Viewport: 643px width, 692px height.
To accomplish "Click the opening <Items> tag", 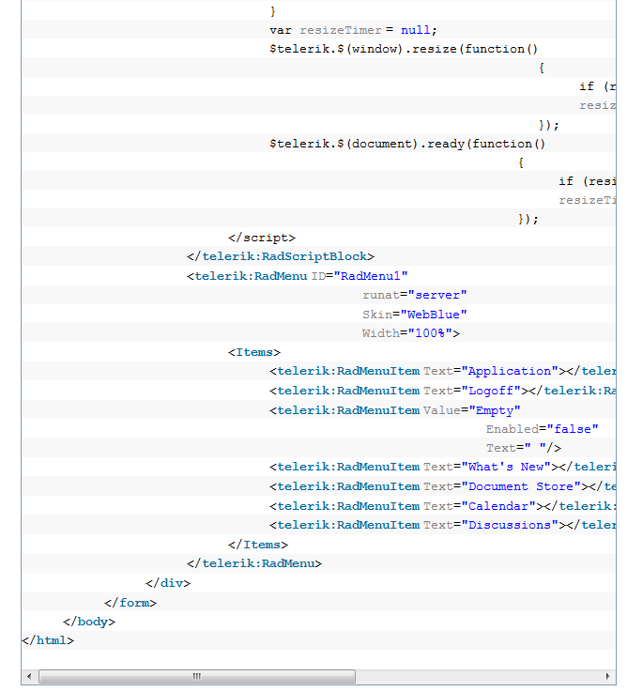I will (254, 353).
